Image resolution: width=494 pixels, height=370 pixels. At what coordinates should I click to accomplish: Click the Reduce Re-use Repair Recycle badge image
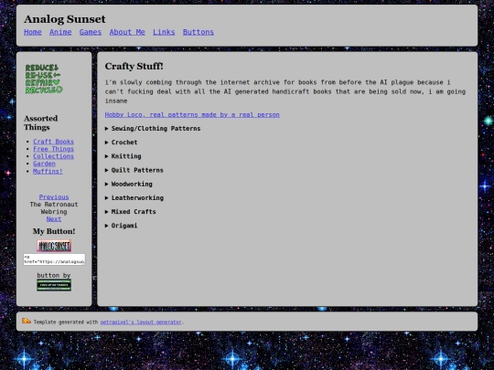click(44, 79)
